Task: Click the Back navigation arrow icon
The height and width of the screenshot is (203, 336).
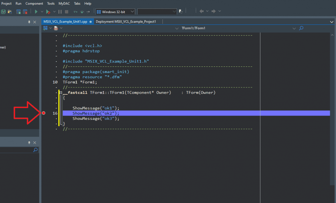Action: click(201, 11)
